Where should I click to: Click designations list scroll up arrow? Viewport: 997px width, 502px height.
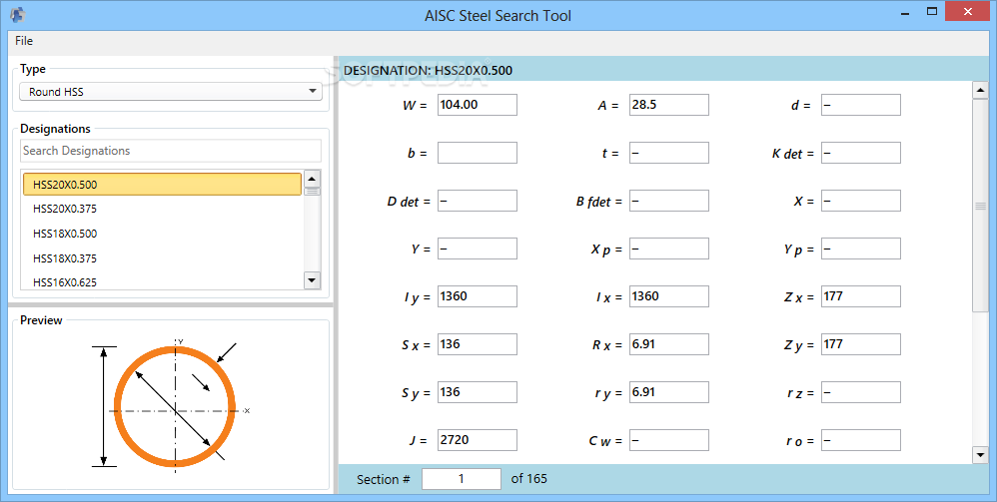click(312, 179)
